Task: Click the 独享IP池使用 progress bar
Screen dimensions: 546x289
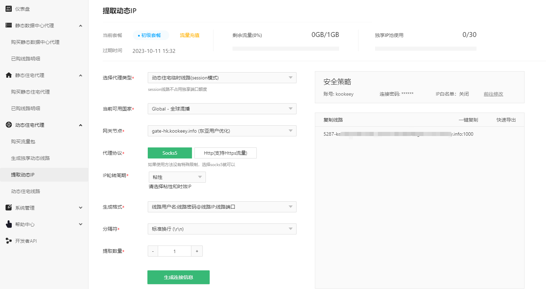Action: pyautogui.click(x=426, y=49)
